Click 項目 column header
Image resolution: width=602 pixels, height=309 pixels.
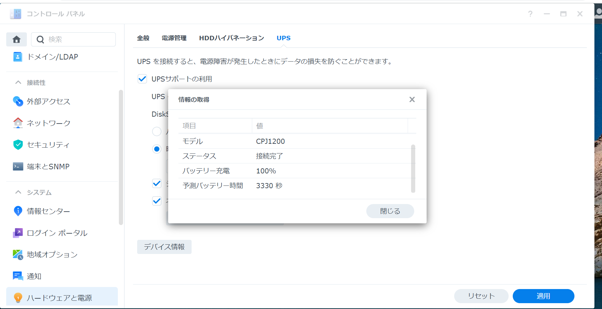(215, 126)
